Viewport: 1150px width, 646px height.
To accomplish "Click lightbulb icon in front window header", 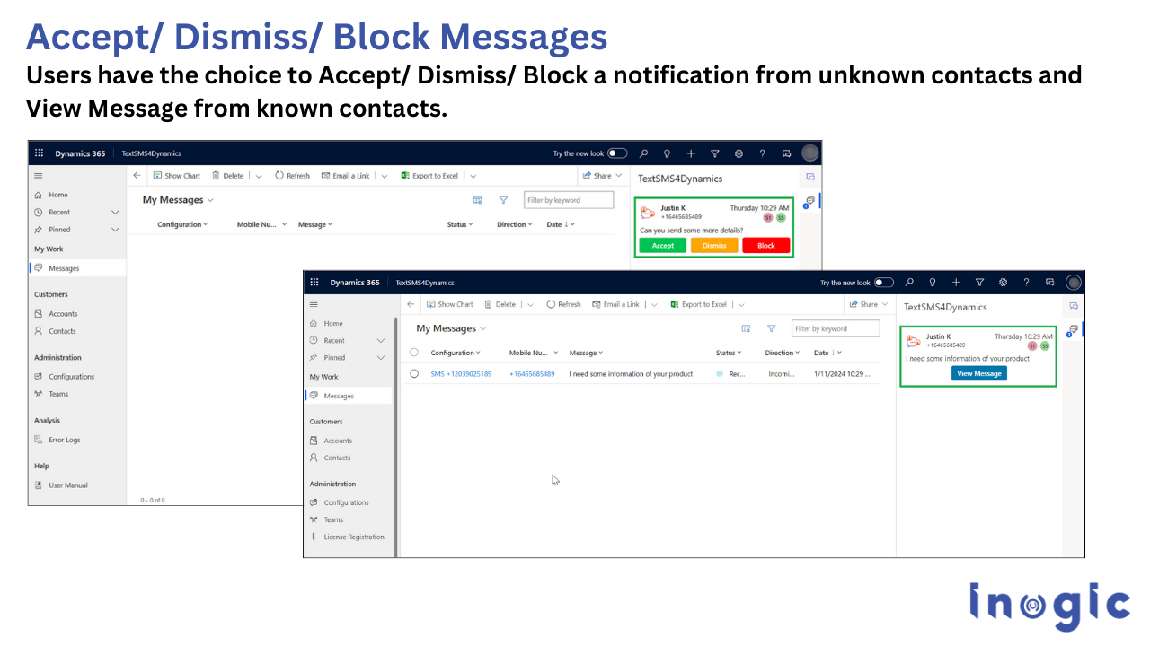I will point(933,282).
